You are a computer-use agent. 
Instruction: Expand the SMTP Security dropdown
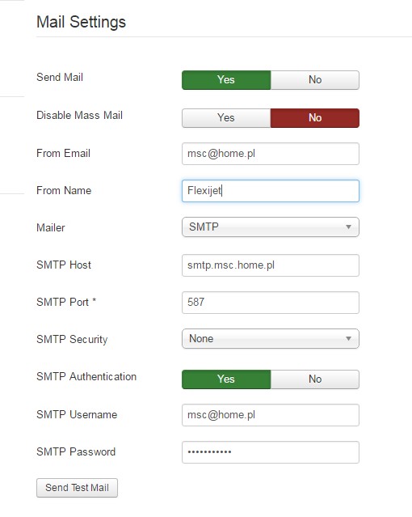click(x=271, y=339)
